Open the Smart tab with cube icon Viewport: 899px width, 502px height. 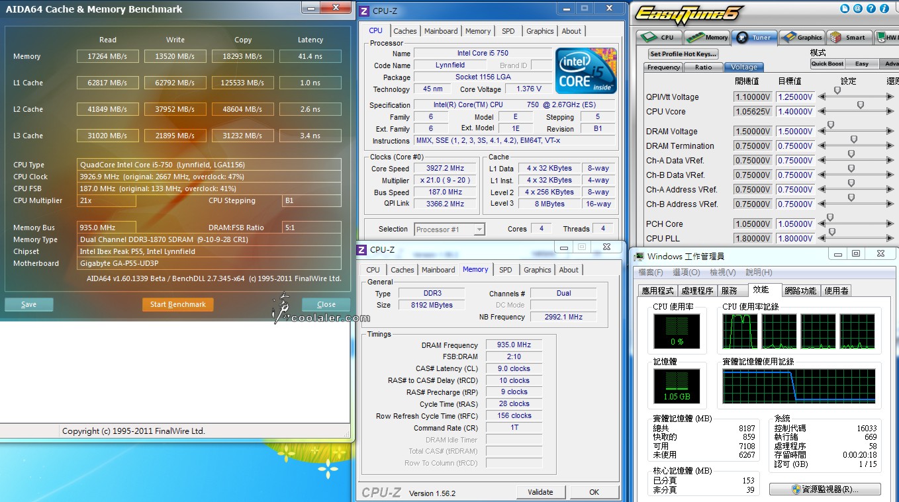click(849, 37)
